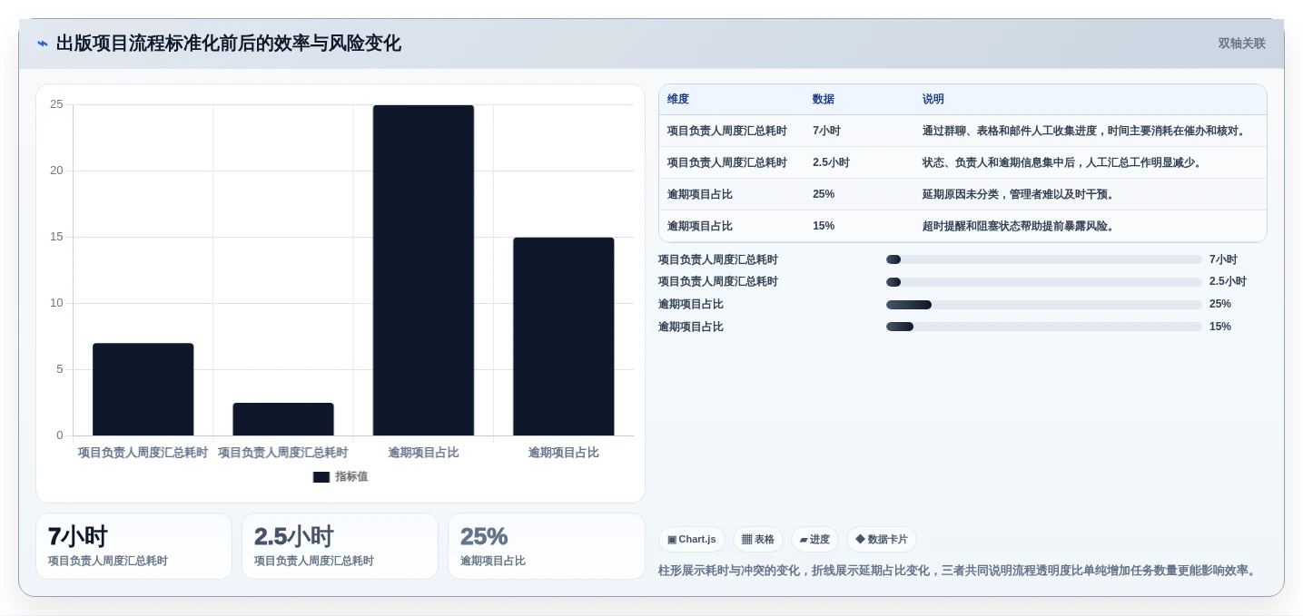Click the tallest chart bar at value 25

tap(423, 270)
